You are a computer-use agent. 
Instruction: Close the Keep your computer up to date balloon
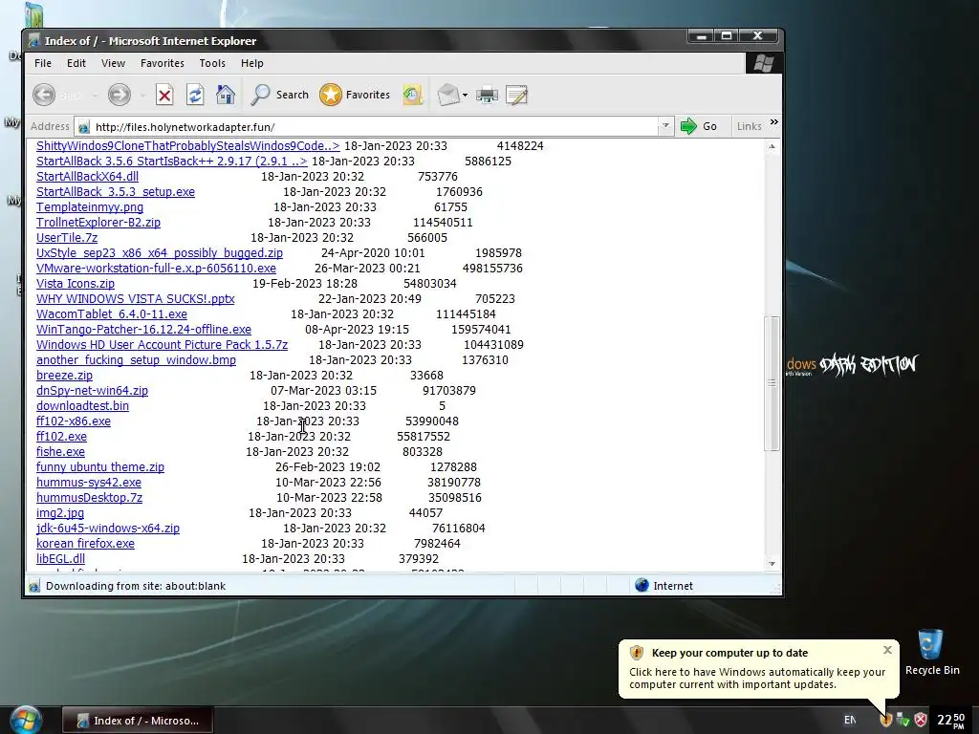[888, 650]
